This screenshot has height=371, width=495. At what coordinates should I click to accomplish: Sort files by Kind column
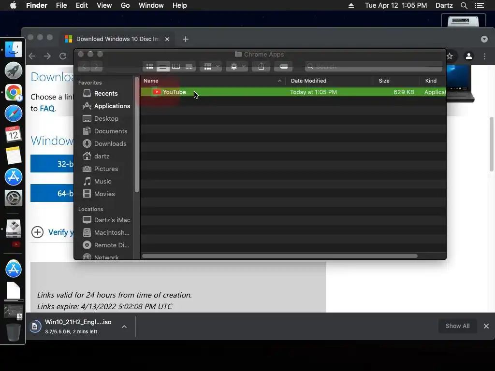click(433, 81)
